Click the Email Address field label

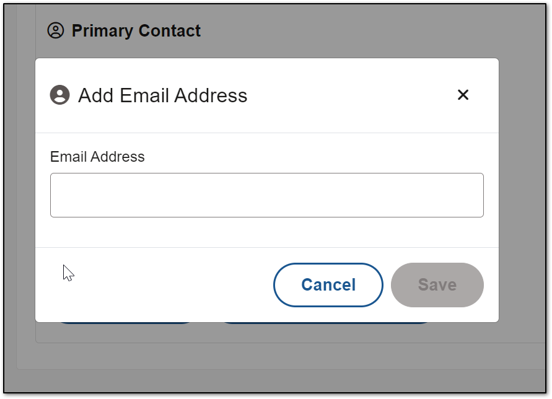point(97,157)
